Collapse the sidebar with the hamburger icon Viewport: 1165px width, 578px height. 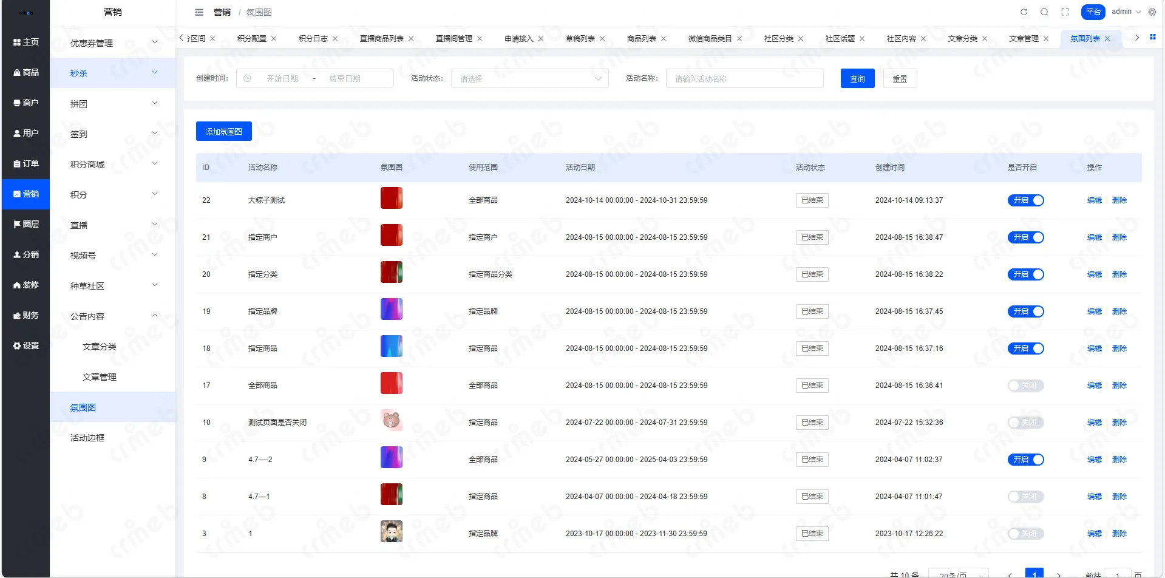pyautogui.click(x=199, y=12)
